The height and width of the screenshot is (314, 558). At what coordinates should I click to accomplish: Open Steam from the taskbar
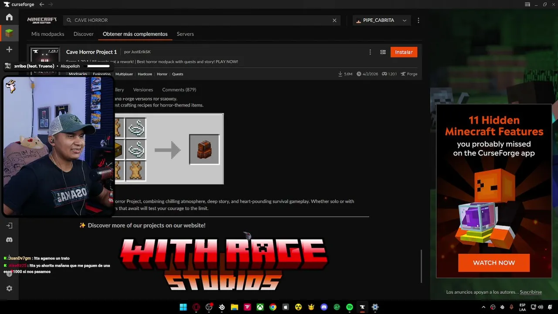pos(222,307)
